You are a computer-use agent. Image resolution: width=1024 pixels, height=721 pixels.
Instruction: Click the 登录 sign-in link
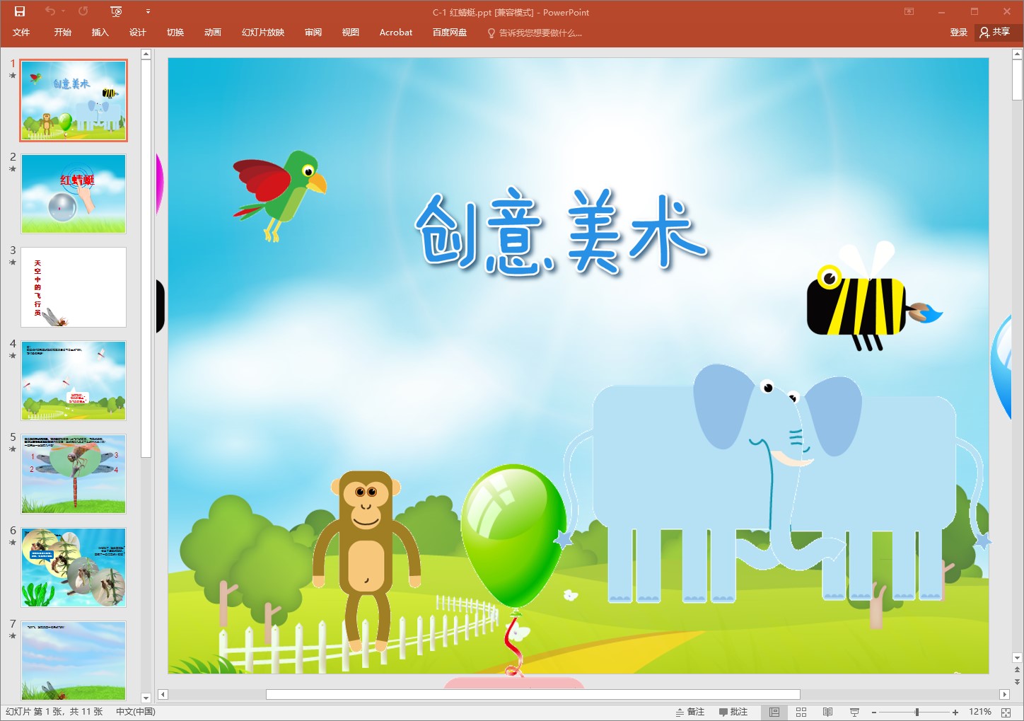pos(958,33)
